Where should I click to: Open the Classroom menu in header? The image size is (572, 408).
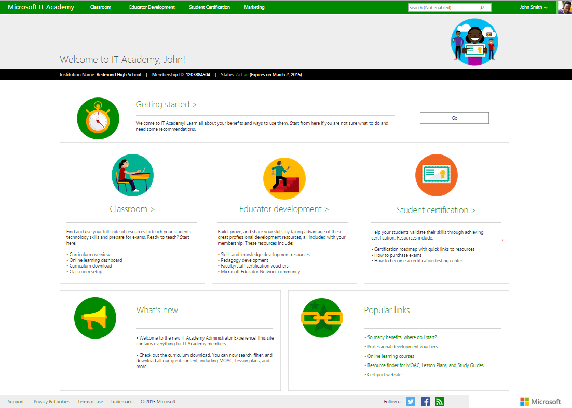101,7
